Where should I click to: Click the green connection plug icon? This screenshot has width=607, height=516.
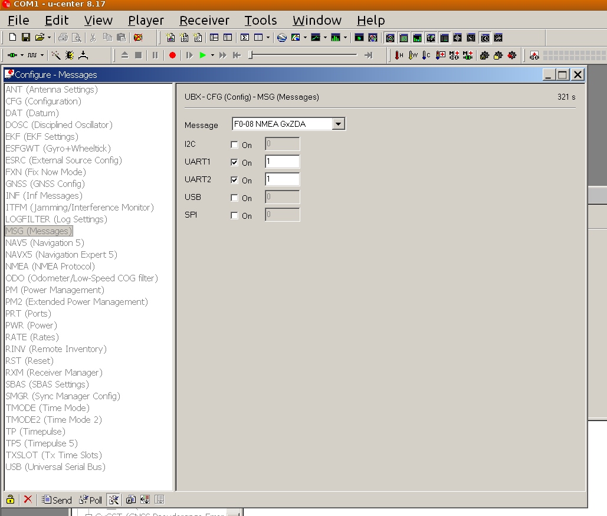click(12, 55)
